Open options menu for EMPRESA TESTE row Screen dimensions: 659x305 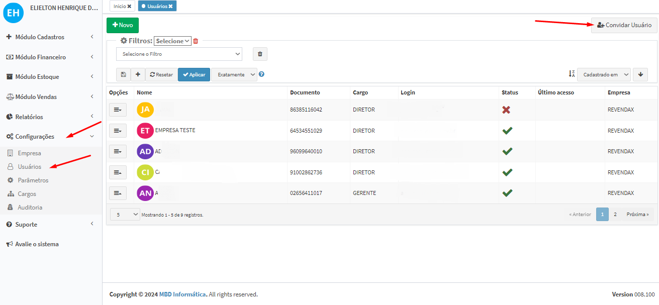(x=118, y=131)
